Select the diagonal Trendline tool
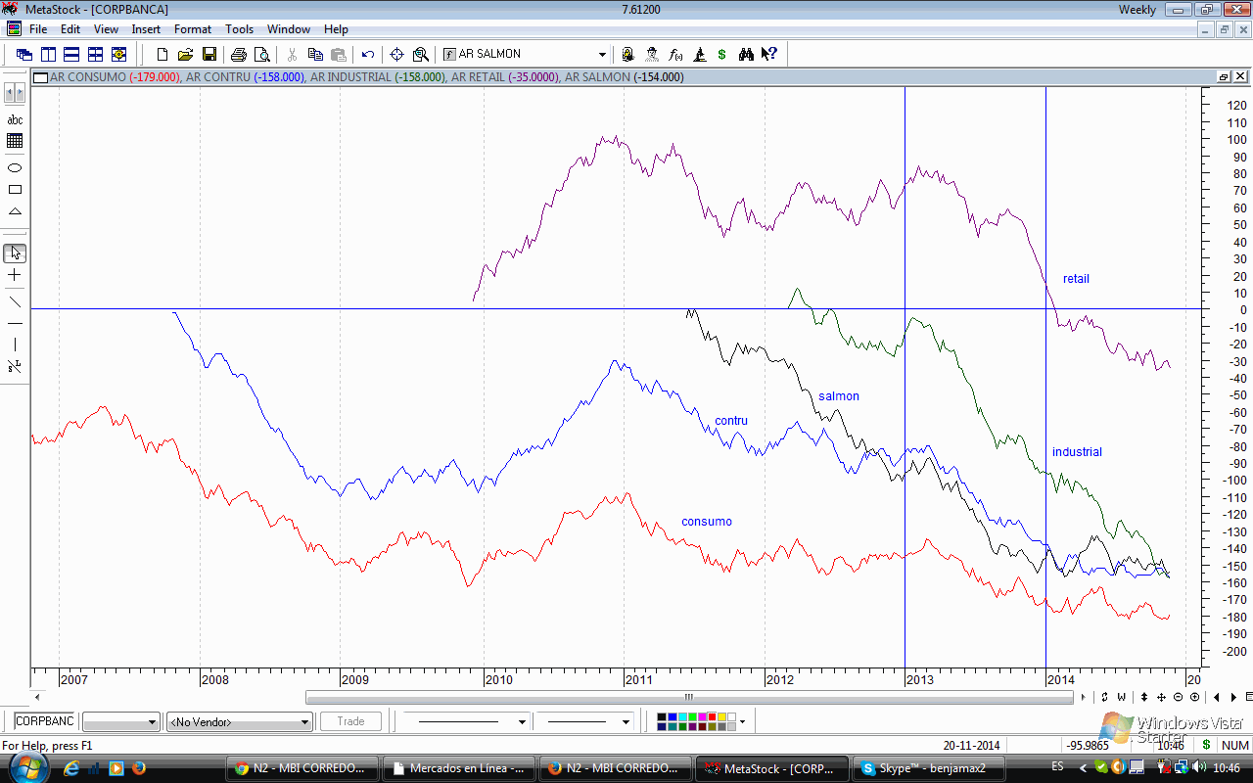The image size is (1253, 783). pos(15,301)
